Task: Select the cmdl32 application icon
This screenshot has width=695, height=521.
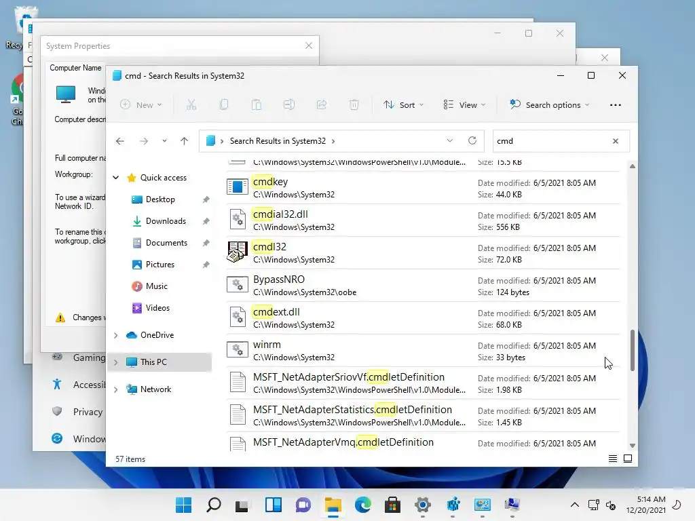Action: pyautogui.click(x=237, y=252)
